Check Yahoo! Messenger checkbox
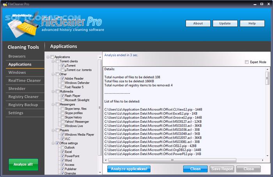Viewport: 273px width, 177px height. click(x=62, y=121)
